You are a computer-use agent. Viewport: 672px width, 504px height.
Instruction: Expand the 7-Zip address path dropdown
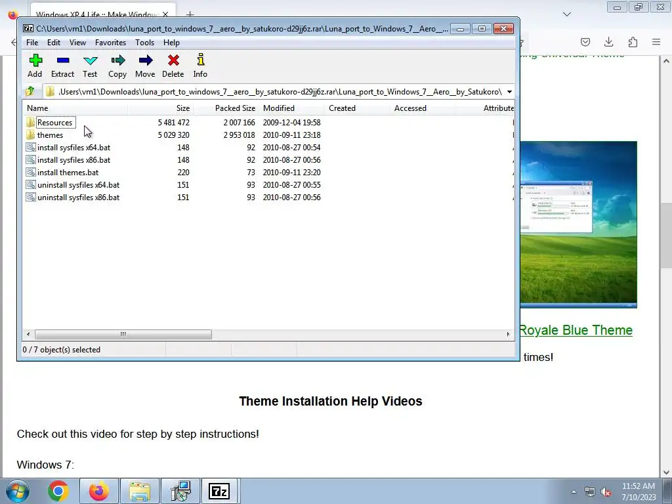point(509,92)
